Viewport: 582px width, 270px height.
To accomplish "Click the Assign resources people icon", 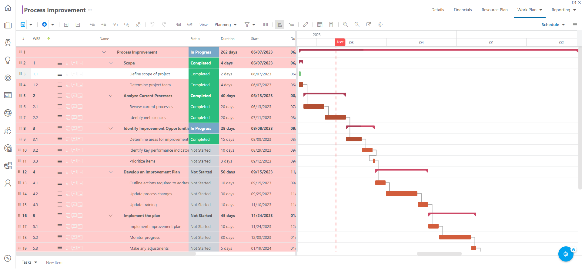I will click(x=138, y=25).
